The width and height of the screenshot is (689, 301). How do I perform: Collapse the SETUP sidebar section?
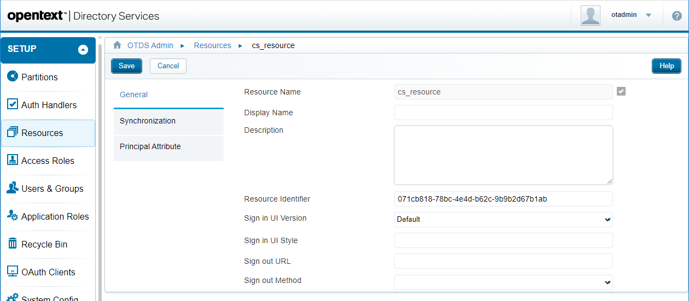click(x=83, y=50)
